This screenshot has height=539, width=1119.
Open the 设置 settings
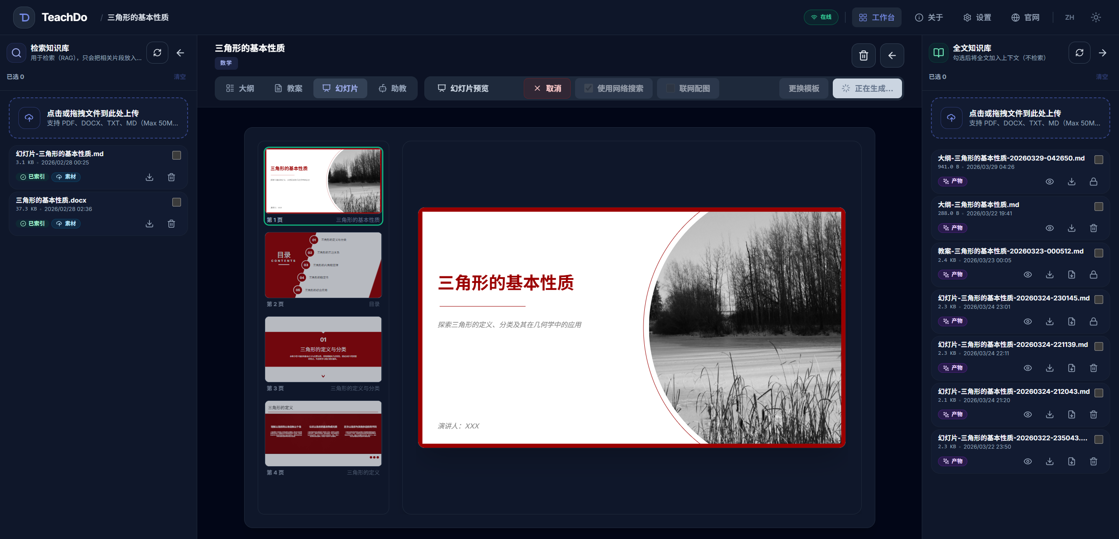point(977,17)
